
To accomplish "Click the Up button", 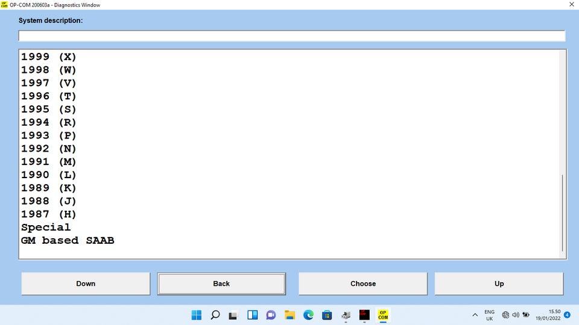I will point(499,283).
